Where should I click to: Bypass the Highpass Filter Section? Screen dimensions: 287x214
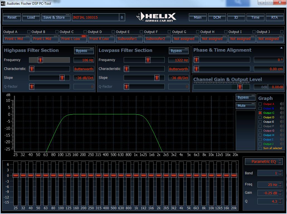click(x=84, y=51)
